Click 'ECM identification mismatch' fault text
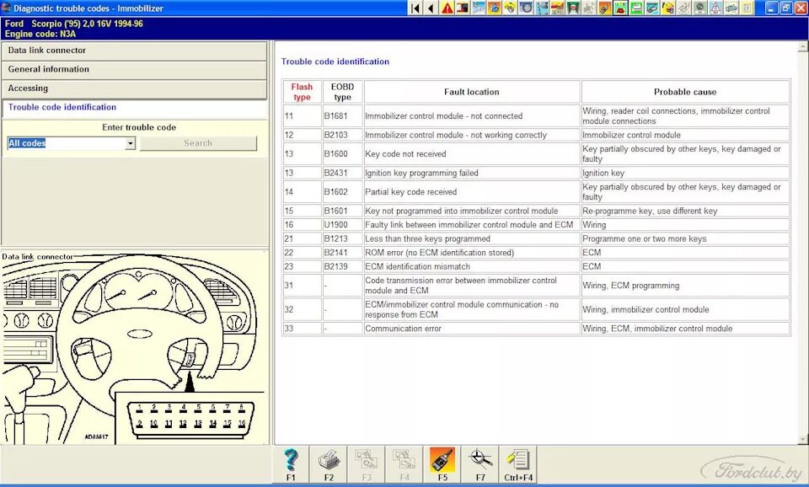The width and height of the screenshot is (809, 487). [x=417, y=267]
